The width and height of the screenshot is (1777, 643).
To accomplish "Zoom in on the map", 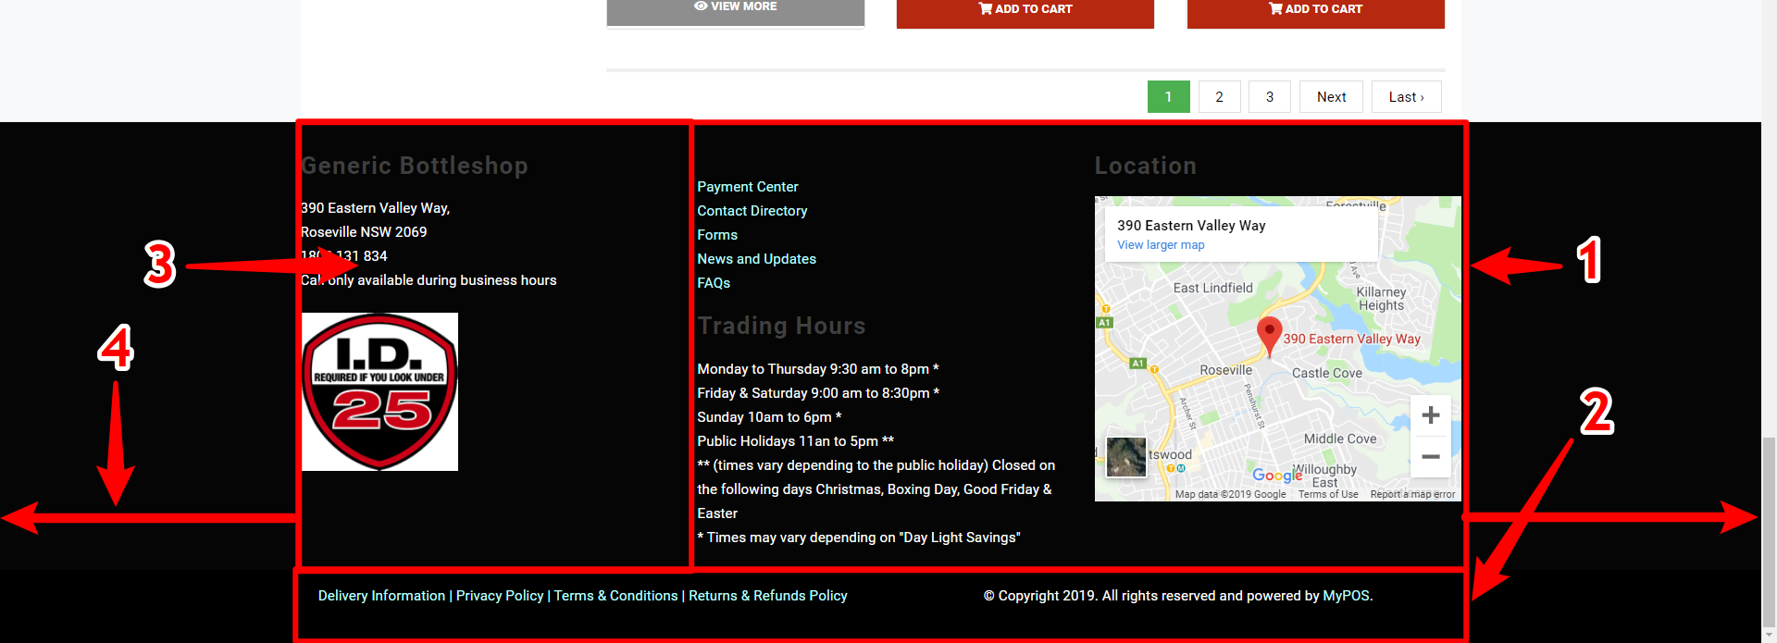I will 1430,415.
